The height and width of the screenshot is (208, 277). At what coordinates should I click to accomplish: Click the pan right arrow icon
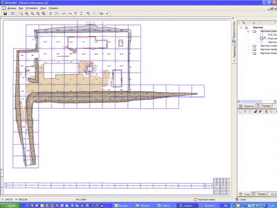pos(70,14)
